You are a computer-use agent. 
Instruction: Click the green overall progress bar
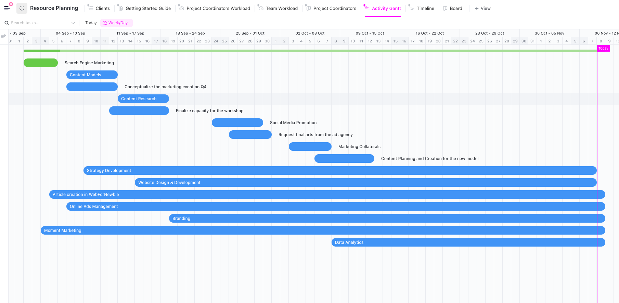pyautogui.click(x=308, y=51)
